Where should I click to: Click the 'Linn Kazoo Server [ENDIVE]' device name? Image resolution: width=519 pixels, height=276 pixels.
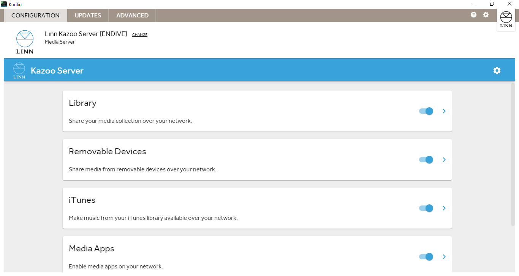86,34
